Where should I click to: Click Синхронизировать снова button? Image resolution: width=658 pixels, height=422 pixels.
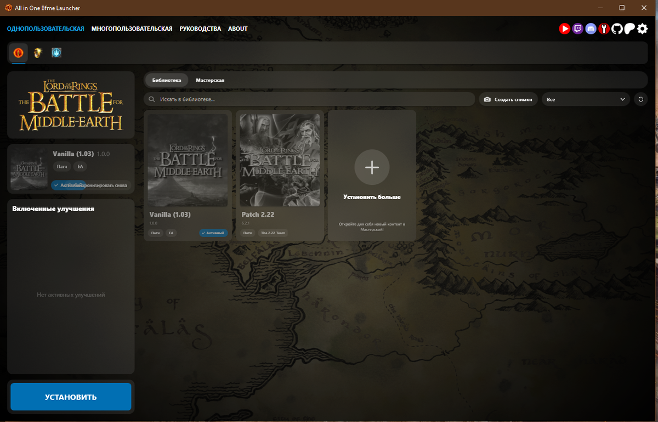pyautogui.click(x=103, y=185)
